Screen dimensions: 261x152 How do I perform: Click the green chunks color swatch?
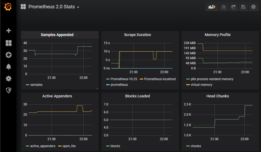188,146
